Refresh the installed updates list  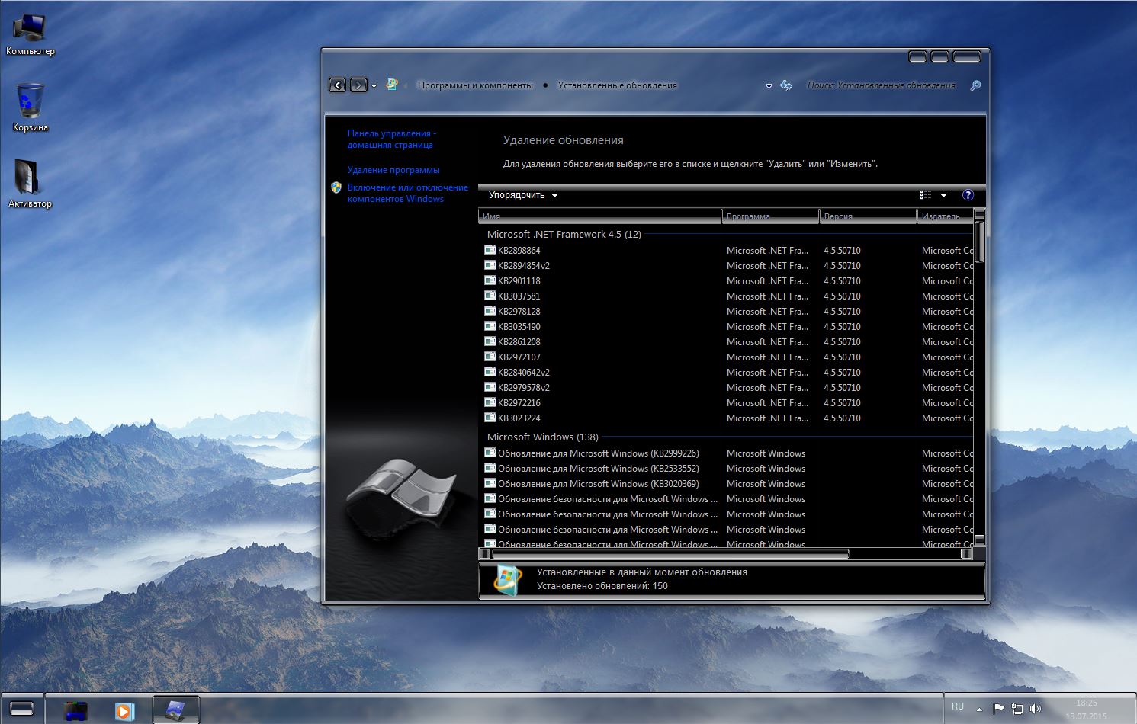click(786, 85)
